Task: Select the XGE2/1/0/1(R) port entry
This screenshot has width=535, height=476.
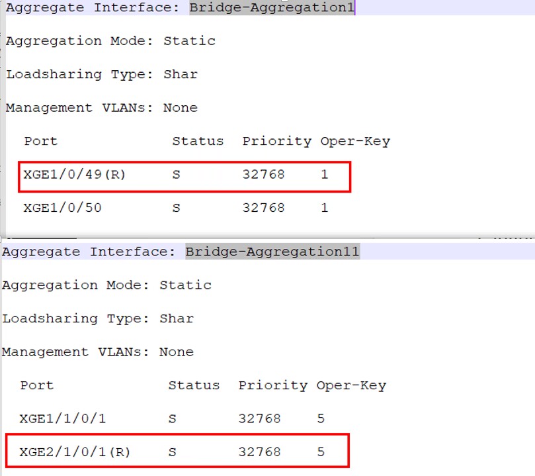Action: (x=75, y=452)
